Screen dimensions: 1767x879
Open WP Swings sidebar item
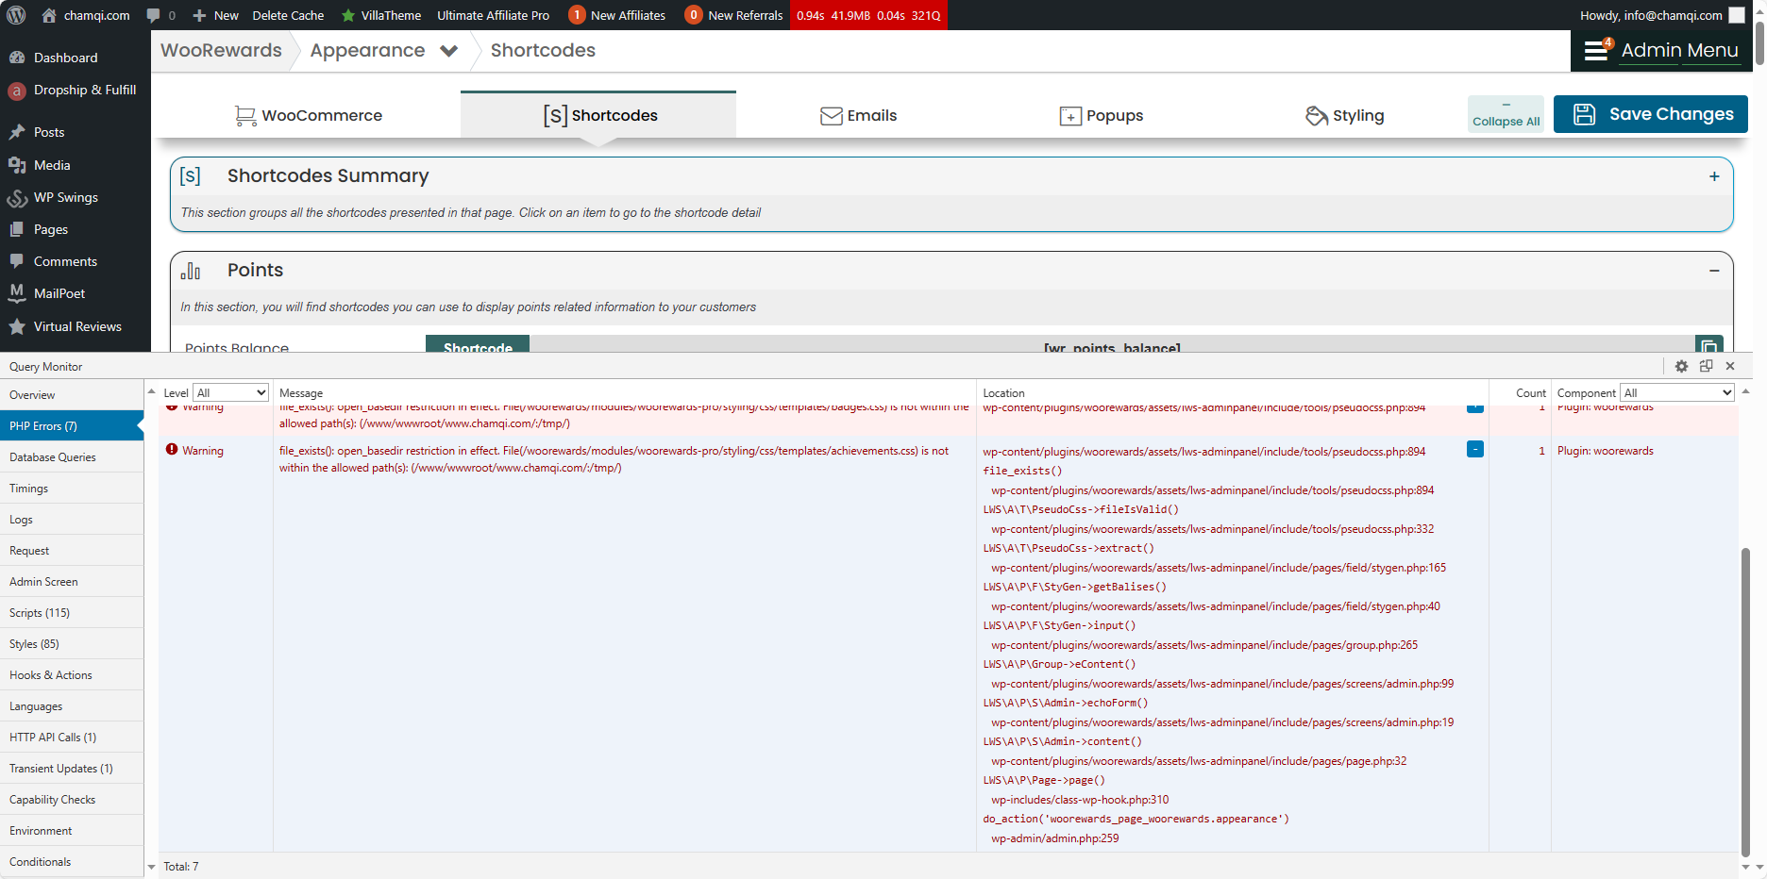click(x=66, y=197)
